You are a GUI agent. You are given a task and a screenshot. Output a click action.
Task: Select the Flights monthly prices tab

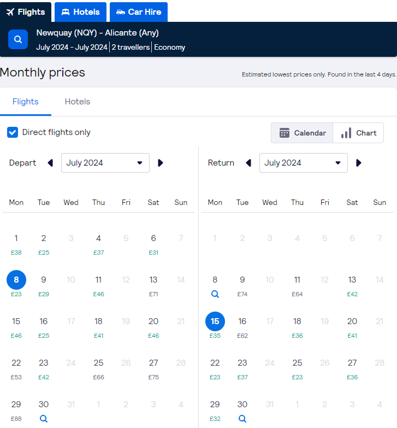(25, 102)
